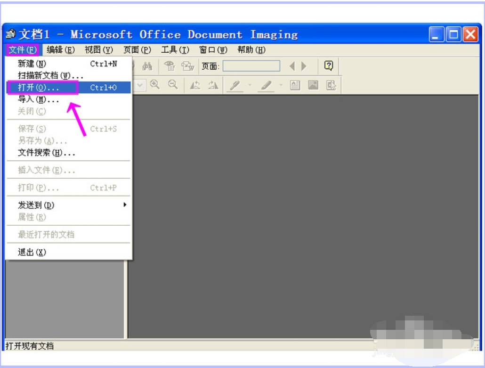Click the Insert Picture icon

pyautogui.click(x=313, y=85)
